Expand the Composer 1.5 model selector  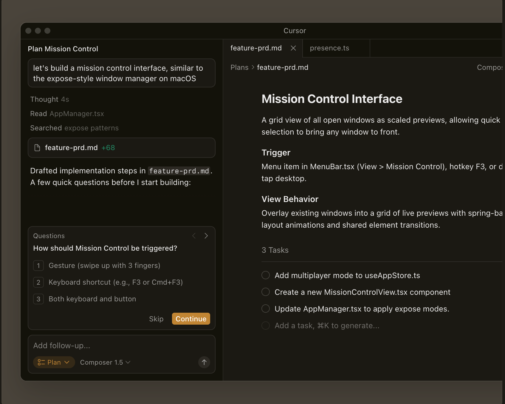[105, 362]
